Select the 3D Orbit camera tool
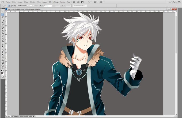Screen dimensions: 182x118 pyautogui.click(x=3, y=63)
